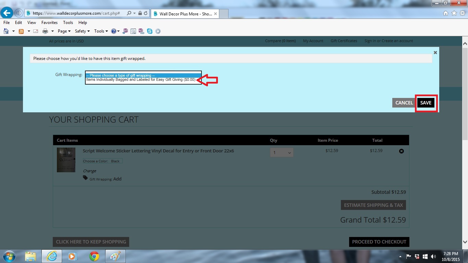Click the Skype toolbar icon
The image size is (468, 263).
(x=150, y=31)
